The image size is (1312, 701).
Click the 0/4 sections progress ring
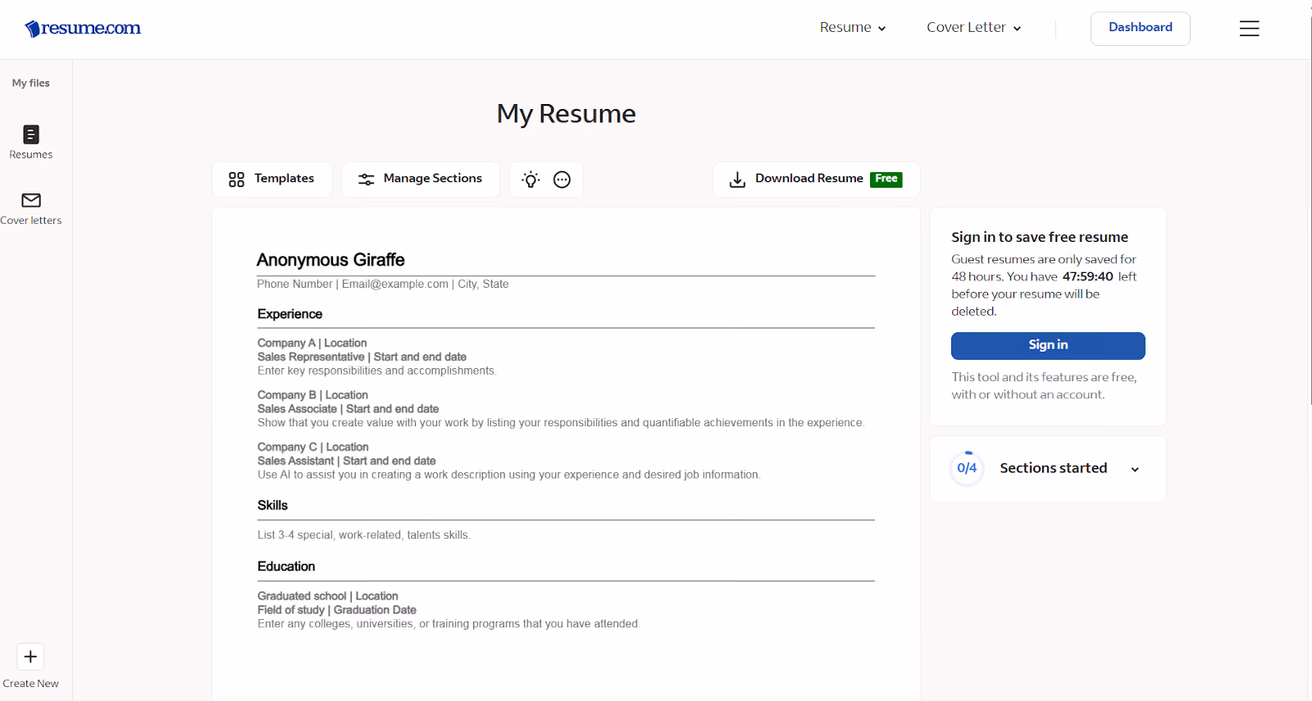coord(967,468)
